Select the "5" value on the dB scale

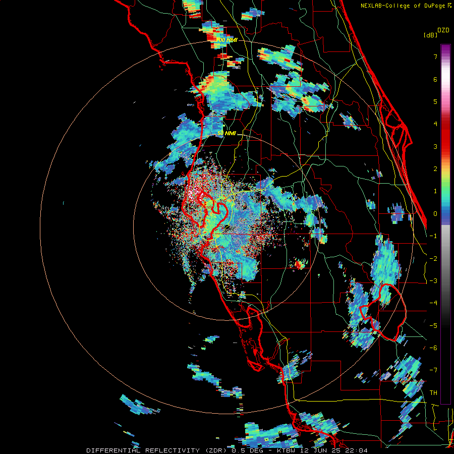435,101
